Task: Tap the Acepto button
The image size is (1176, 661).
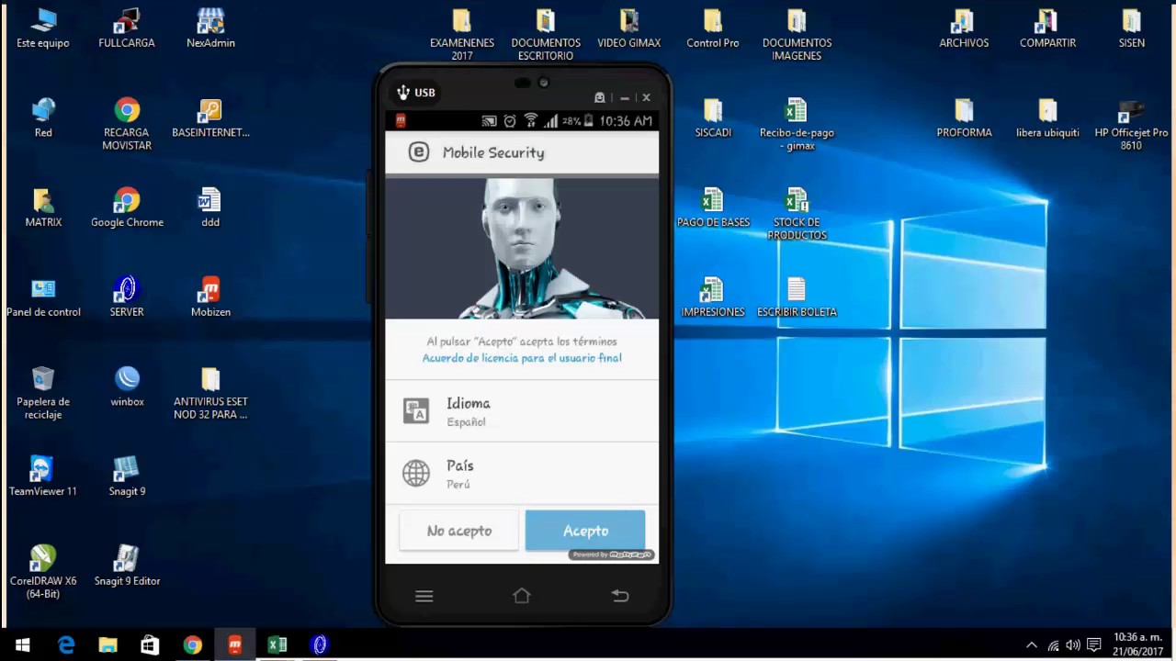Action: (x=585, y=531)
